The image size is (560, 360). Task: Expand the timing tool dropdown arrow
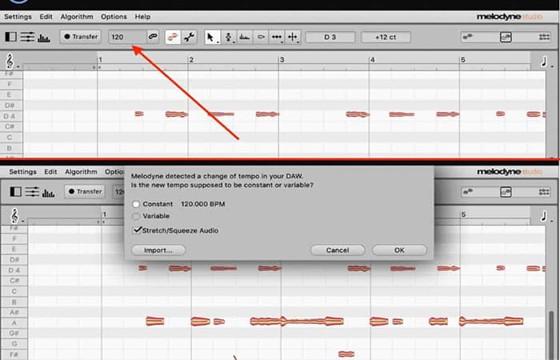tap(282, 42)
